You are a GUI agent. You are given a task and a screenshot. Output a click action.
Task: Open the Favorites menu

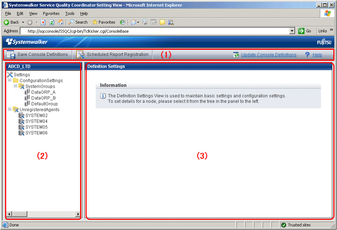click(x=51, y=13)
